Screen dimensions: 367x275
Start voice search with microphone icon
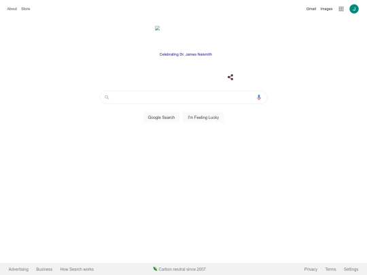point(259,97)
